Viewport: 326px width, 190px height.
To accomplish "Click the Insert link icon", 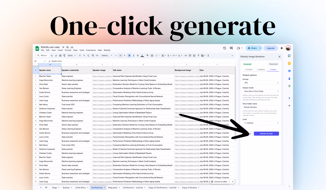I will tap(186, 55).
